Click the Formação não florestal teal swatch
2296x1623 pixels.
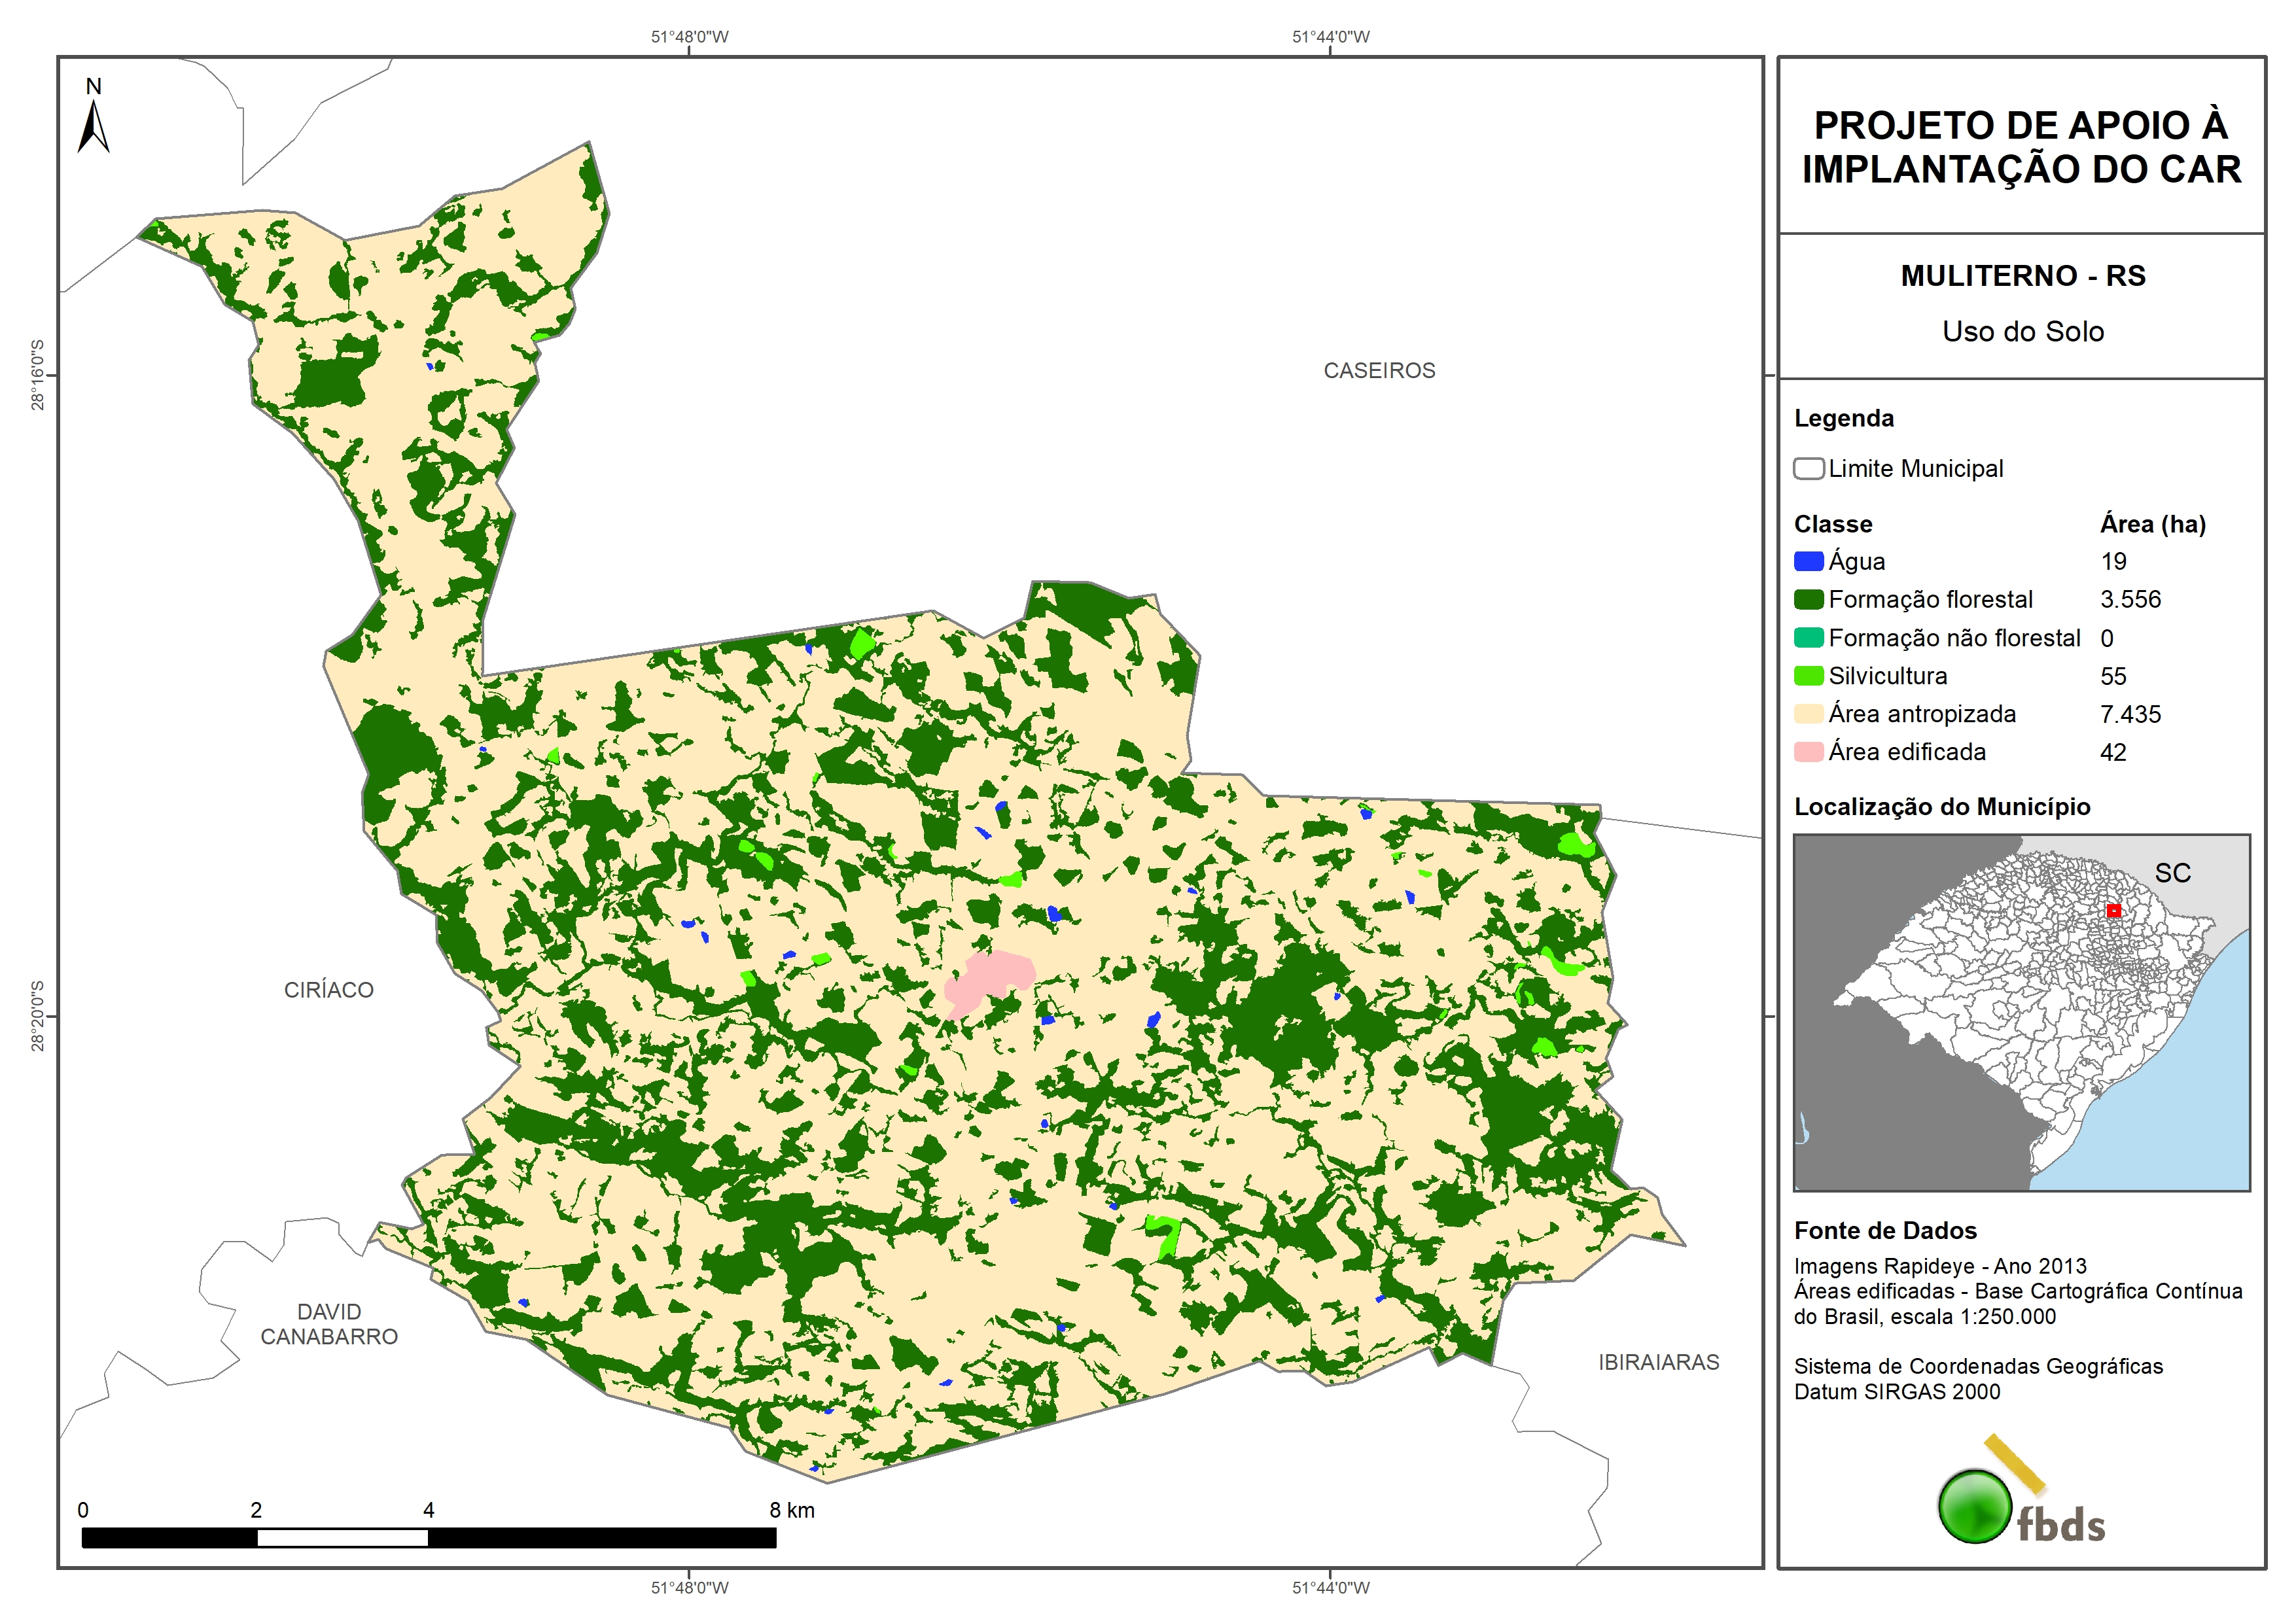point(1808,638)
